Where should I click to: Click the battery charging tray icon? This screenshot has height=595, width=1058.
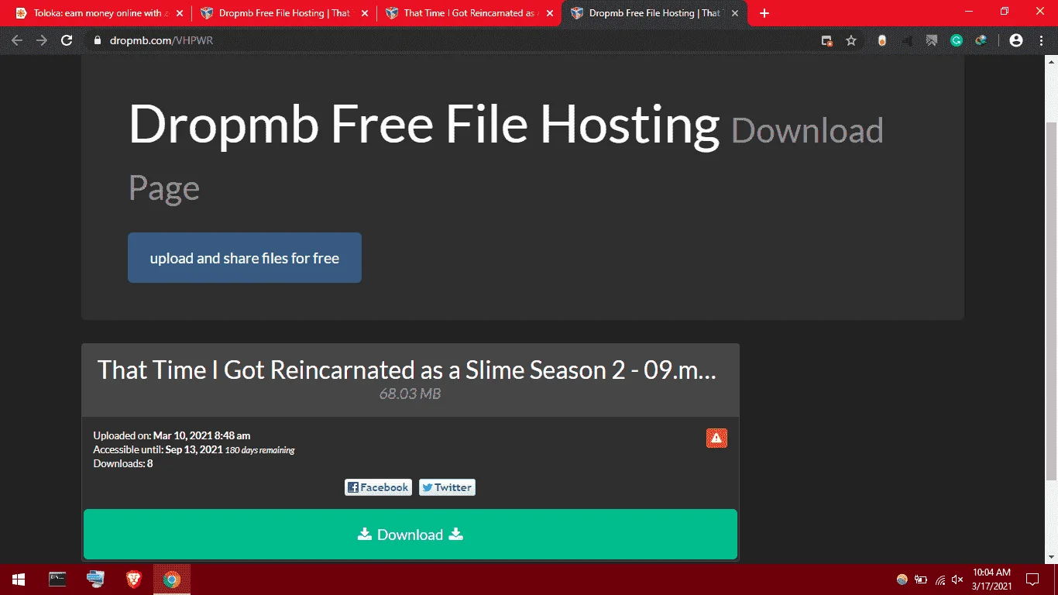pyautogui.click(x=921, y=580)
